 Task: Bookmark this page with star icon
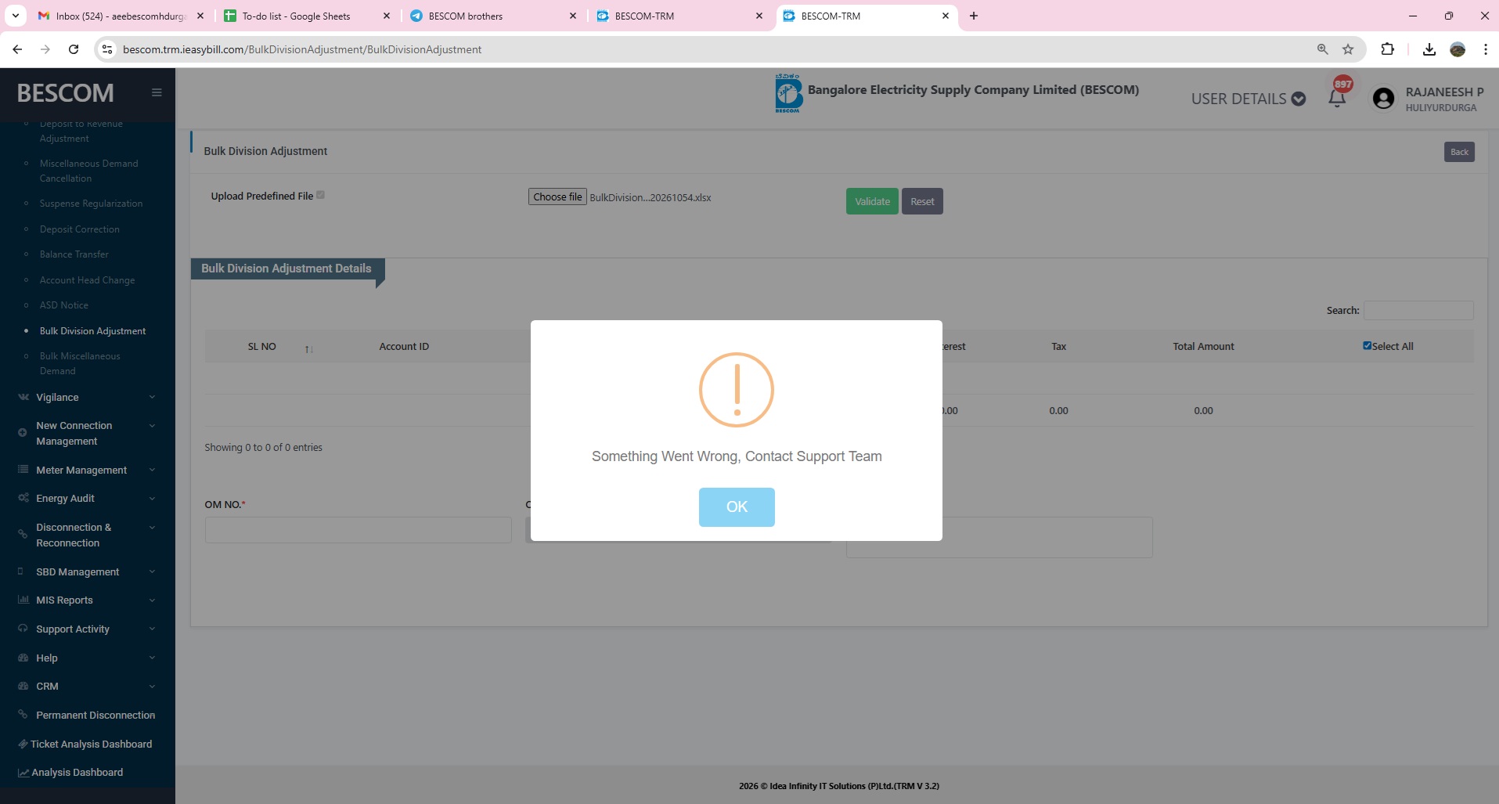pos(1348,49)
